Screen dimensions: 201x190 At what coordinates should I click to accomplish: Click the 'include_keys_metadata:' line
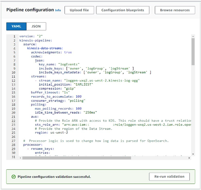(x=95, y=73)
